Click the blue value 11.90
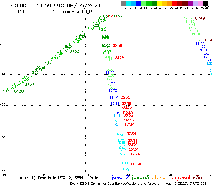The width and height of the screenshot is (212, 186). click(111, 82)
